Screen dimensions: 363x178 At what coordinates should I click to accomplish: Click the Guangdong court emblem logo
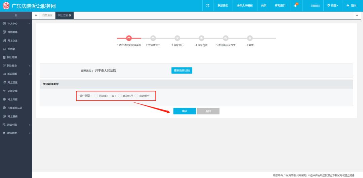coord(6,6)
